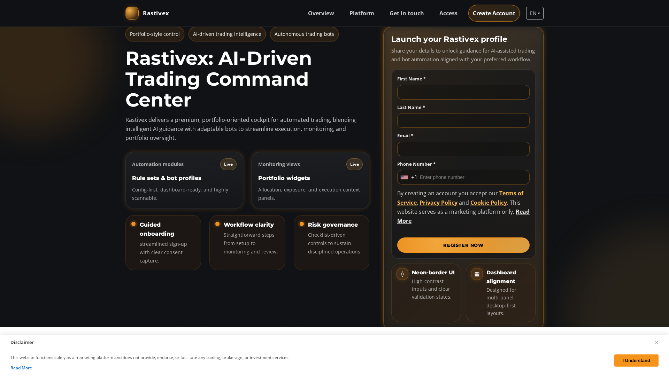This screenshot has width=669, height=376.
Task: Click the Rastivex logo icon
Action: coord(132,13)
